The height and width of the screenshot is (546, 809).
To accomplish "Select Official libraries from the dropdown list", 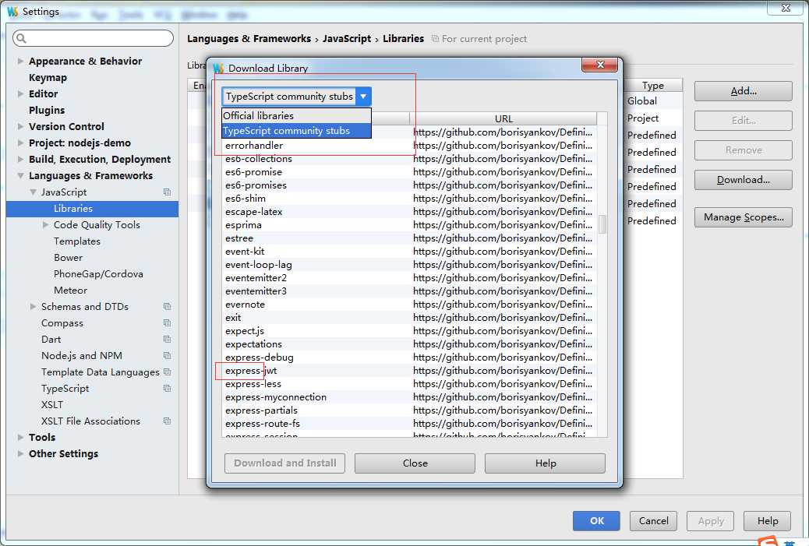I will [x=296, y=116].
